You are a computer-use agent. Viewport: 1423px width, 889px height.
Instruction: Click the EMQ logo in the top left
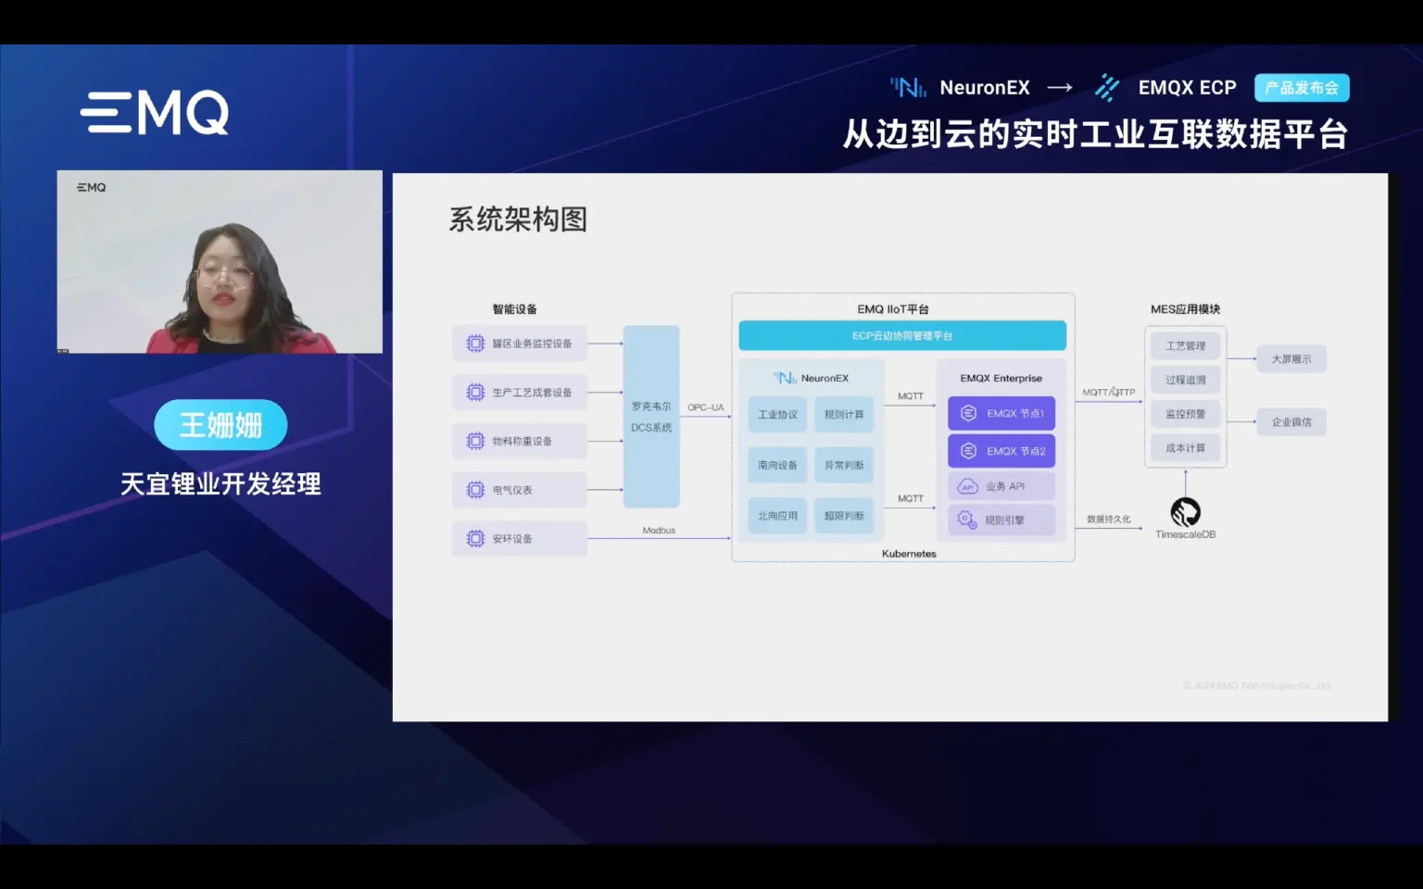click(x=154, y=111)
